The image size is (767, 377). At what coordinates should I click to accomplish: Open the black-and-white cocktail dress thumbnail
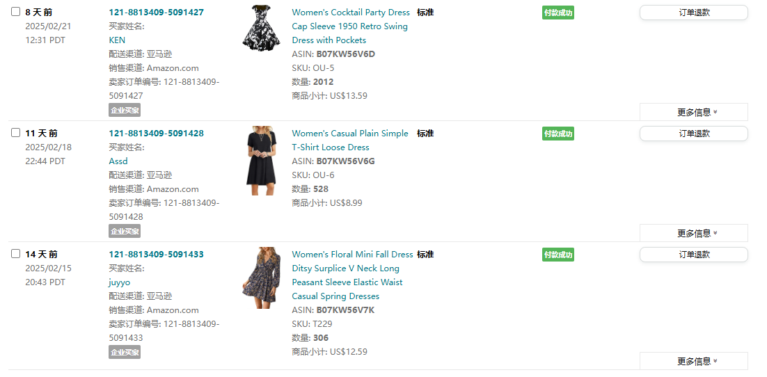pyautogui.click(x=261, y=28)
